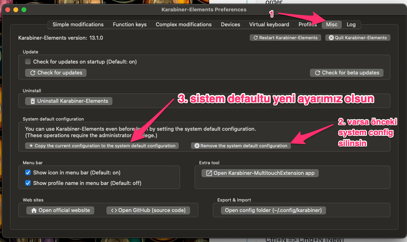Click Check for beta updates
This screenshot has width=407, height=242.
pyautogui.click(x=346, y=73)
